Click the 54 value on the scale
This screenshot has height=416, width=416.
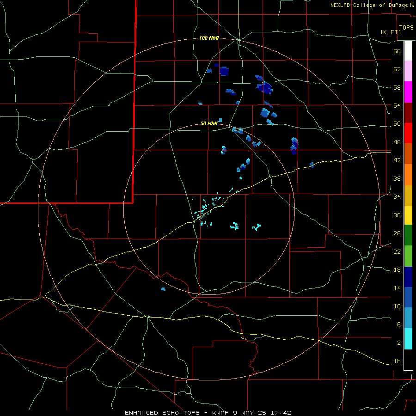pyautogui.click(x=397, y=105)
